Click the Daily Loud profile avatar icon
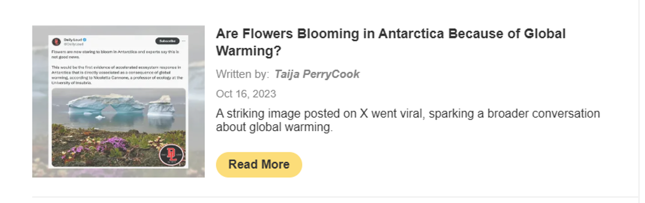Screen dimensions: 645x203 pyautogui.click(x=56, y=42)
